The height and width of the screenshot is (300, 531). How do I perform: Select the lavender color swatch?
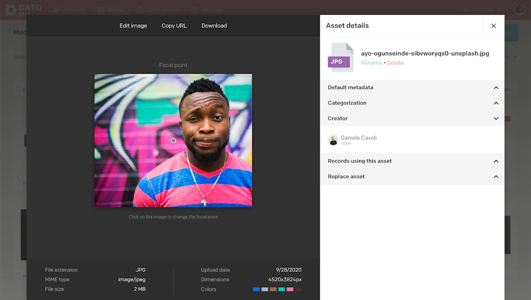[265, 289]
